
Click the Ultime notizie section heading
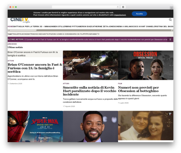tap(15, 47)
